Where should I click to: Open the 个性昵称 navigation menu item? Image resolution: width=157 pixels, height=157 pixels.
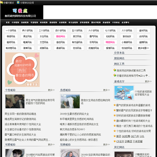point(15,23)
